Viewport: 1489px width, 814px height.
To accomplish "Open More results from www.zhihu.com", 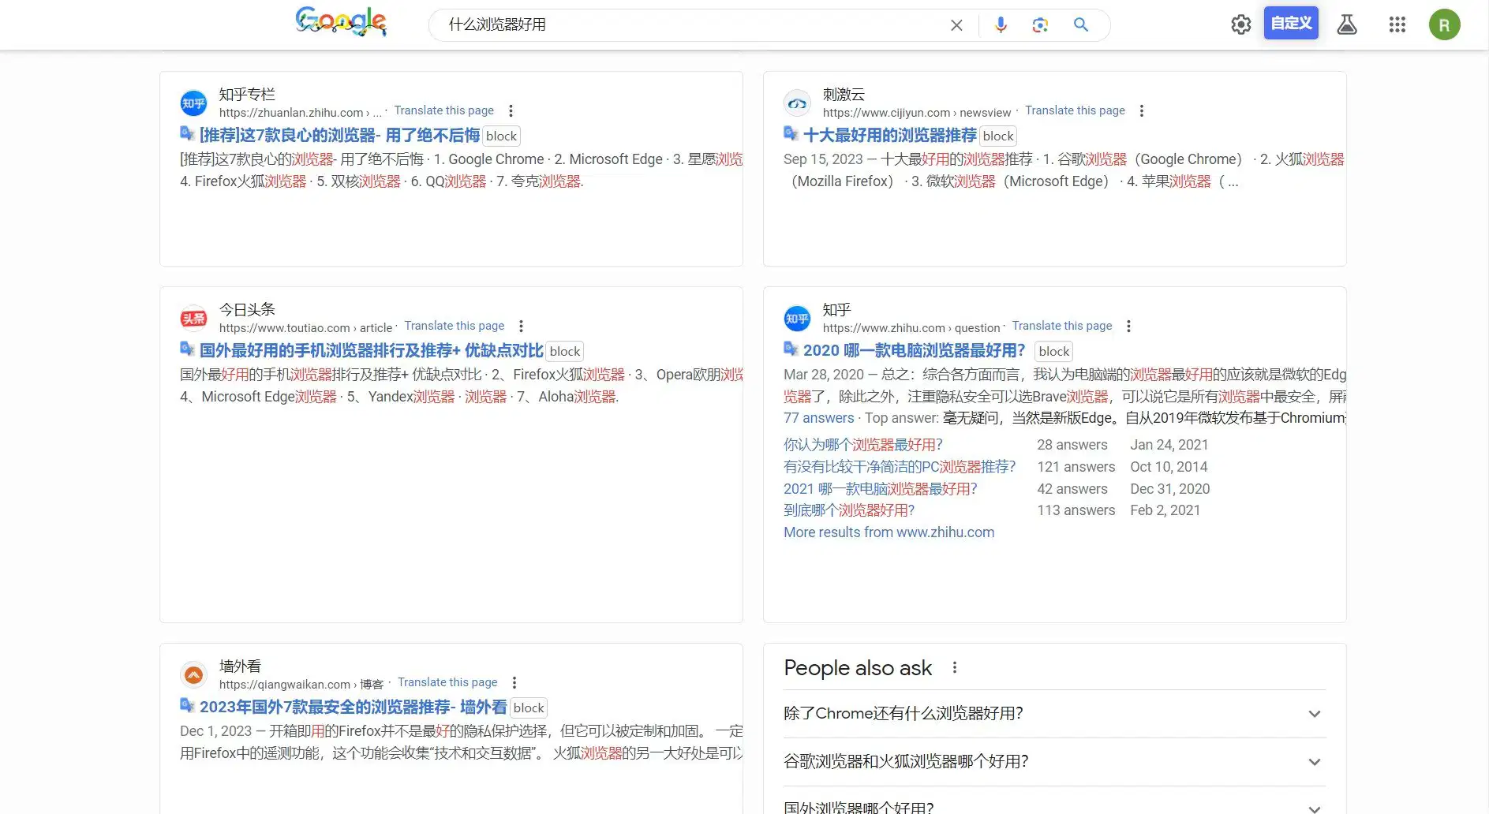I will (889, 532).
